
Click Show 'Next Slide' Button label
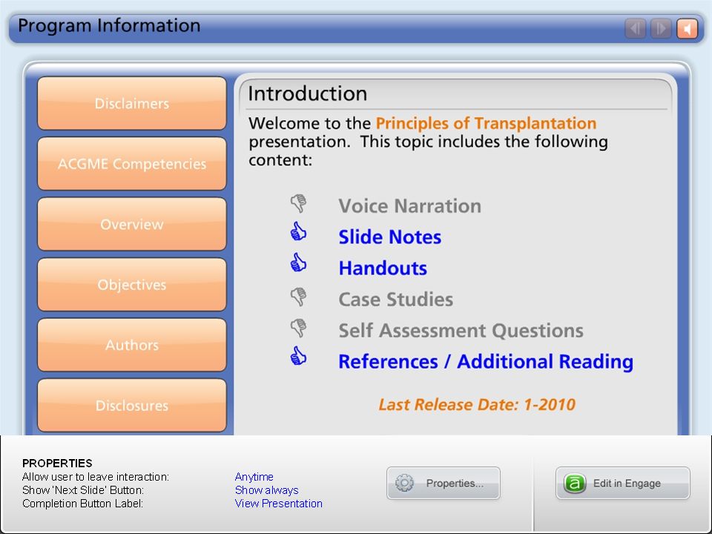pyautogui.click(x=83, y=490)
